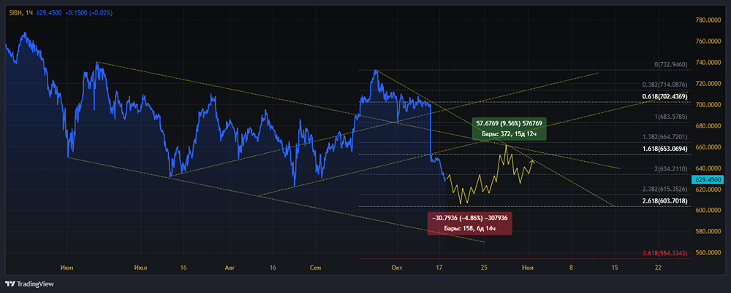The width and height of the screenshot is (731, 293).
Task: Click the Ноя date label on time axis
Action: (527, 267)
